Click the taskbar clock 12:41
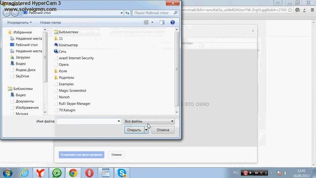The height and width of the screenshot is (178, 316). tap(302, 171)
